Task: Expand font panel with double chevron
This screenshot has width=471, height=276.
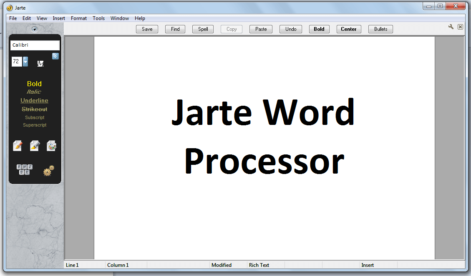Action: (x=55, y=56)
